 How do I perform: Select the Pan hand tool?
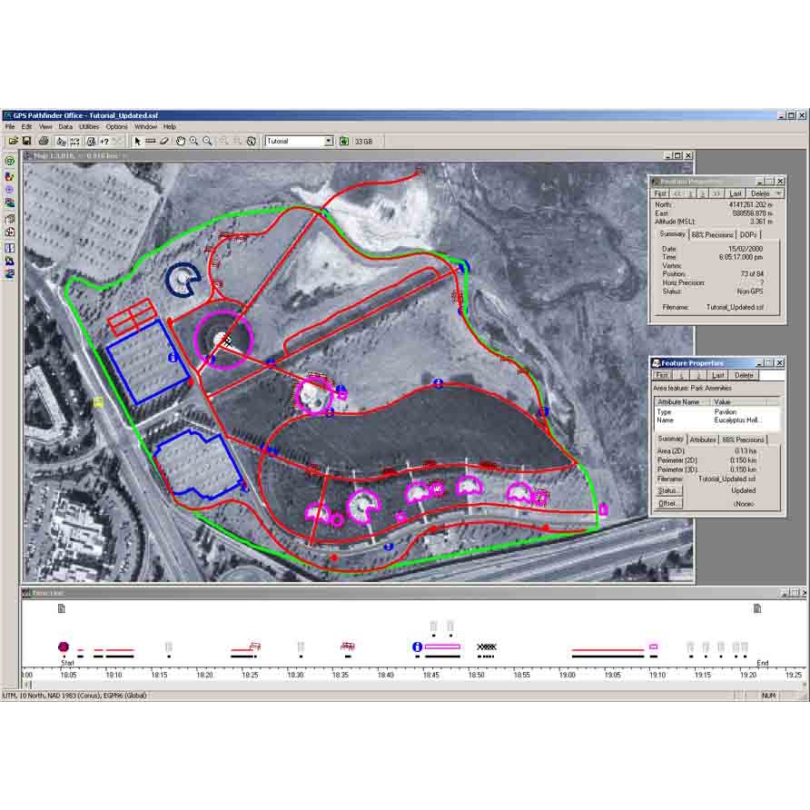tap(181, 141)
